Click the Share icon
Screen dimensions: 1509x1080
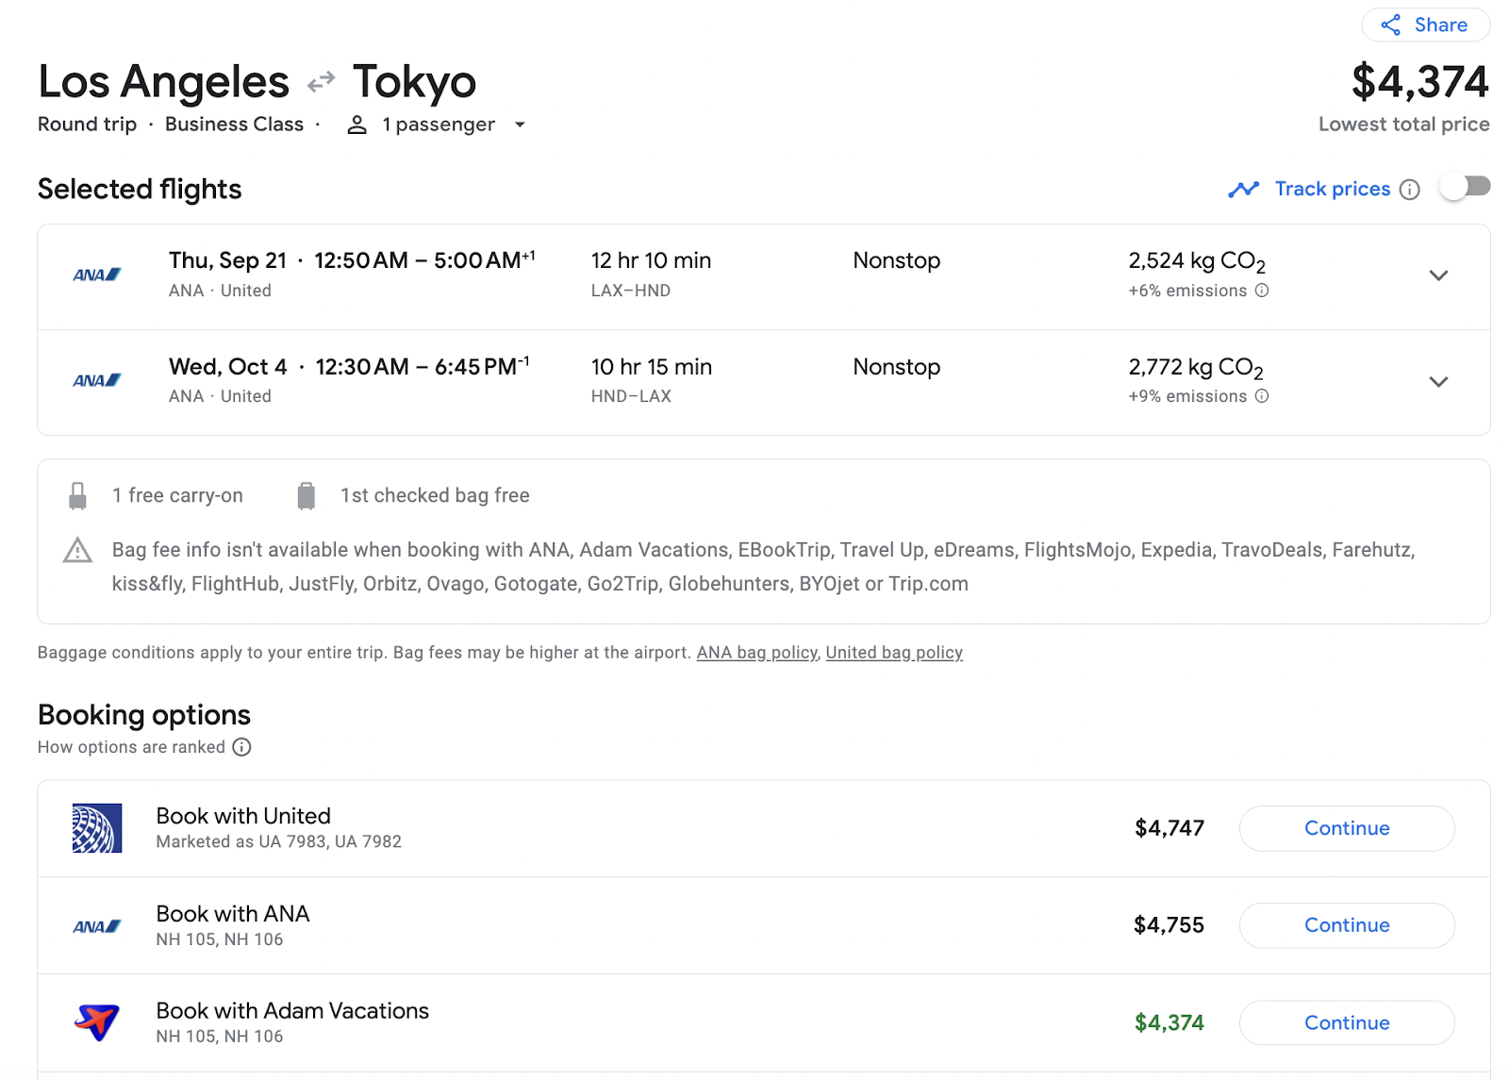click(1390, 25)
